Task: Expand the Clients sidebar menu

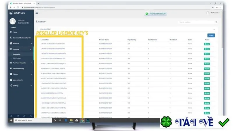Action: coord(21,74)
